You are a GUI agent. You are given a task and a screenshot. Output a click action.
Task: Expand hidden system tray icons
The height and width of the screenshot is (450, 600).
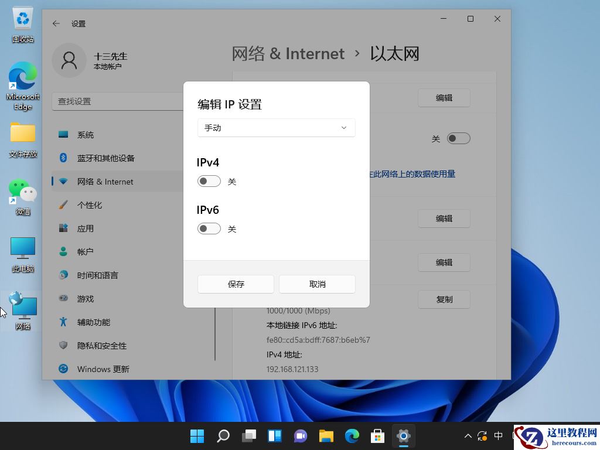pyautogui.click(x=468, y=436)
